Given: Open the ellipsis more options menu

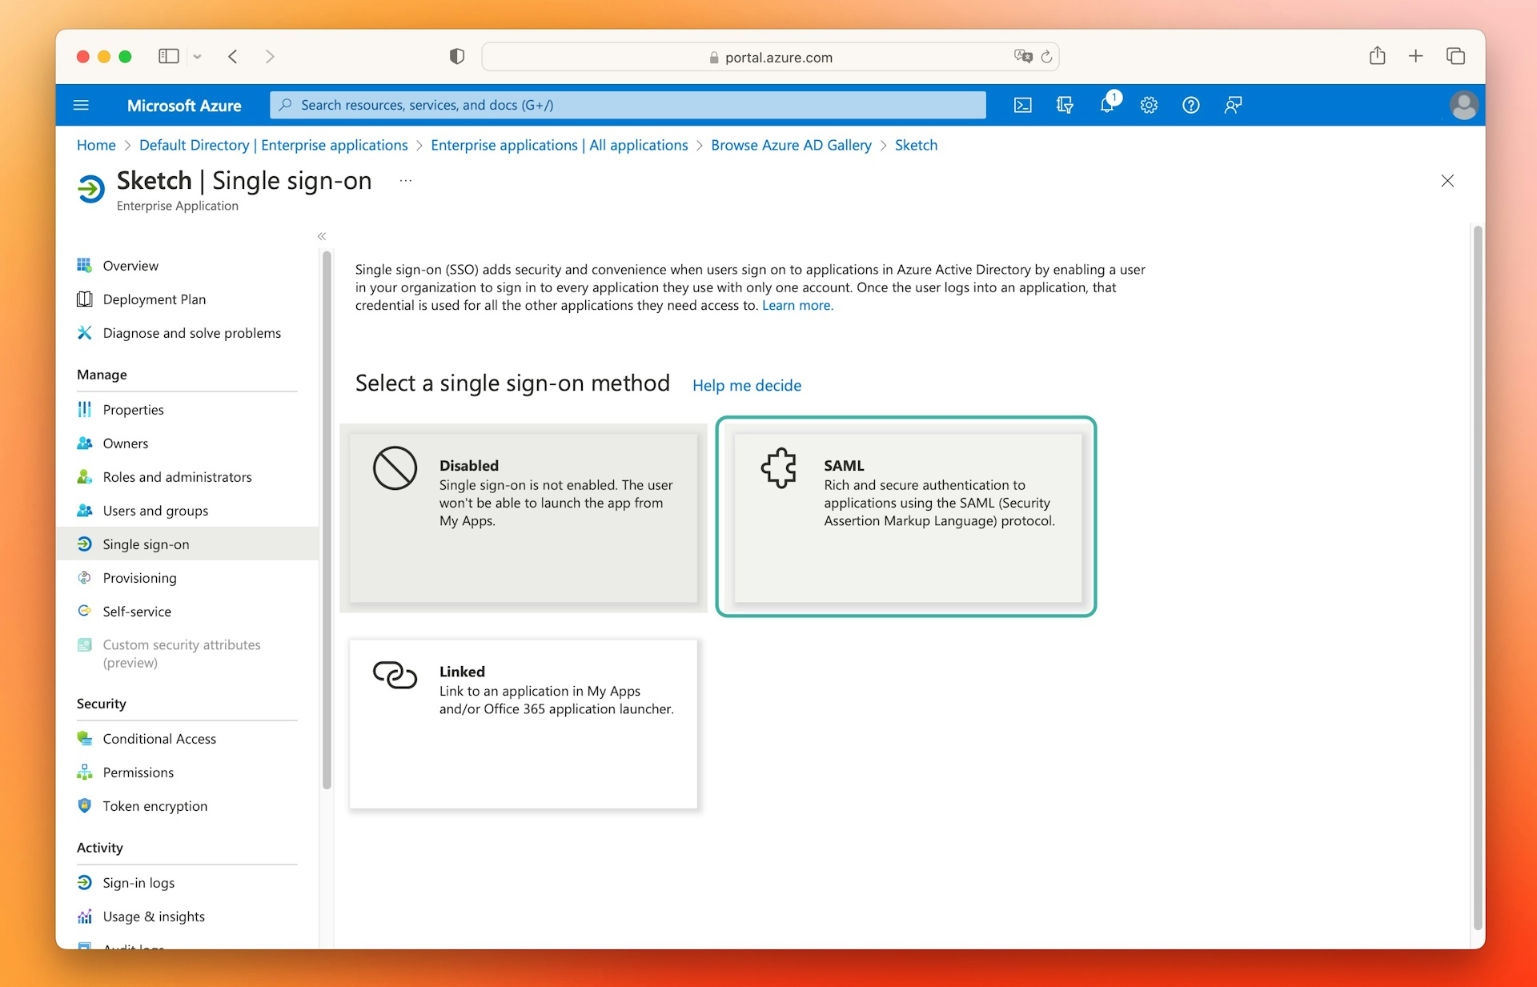Looking at the screenshot, I should 406,181.
